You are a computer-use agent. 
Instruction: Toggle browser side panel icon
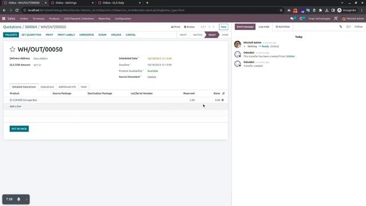click(333, 10)
